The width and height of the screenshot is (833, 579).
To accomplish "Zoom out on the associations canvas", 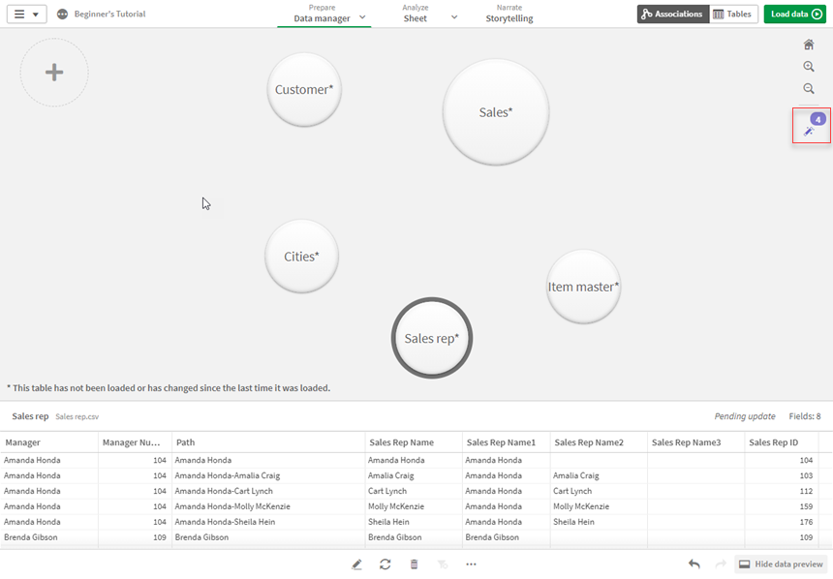I will coord(809,88).
